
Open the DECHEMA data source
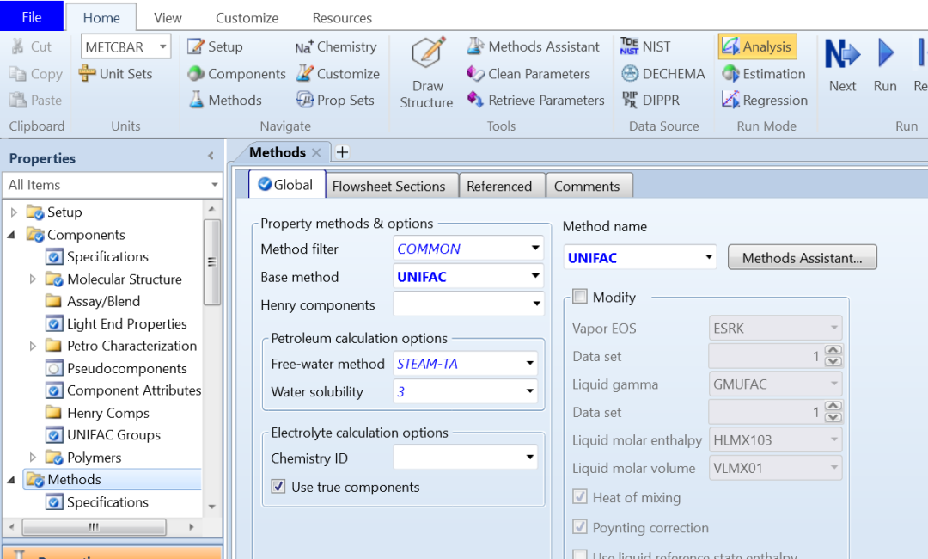(x=662, y=74)
